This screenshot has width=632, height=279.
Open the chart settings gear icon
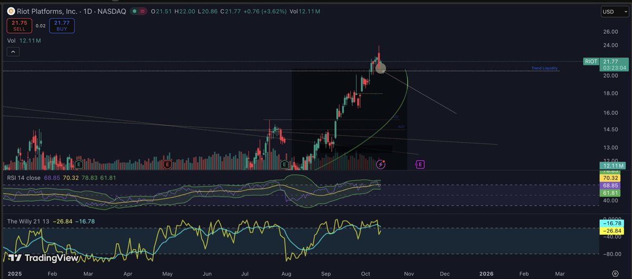(615, 273)
